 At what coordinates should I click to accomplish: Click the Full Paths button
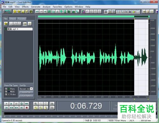(x=26, y=96)
